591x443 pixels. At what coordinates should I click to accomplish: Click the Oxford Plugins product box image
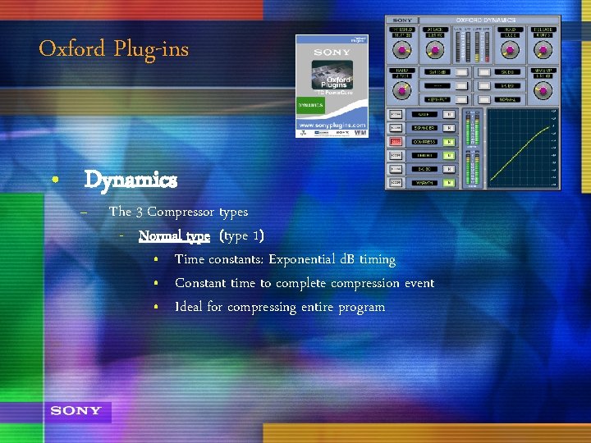point(332,86)
